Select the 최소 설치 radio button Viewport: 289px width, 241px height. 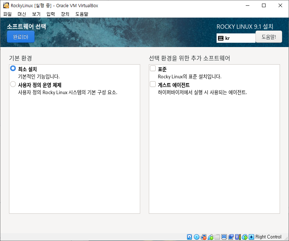point(13,68)
